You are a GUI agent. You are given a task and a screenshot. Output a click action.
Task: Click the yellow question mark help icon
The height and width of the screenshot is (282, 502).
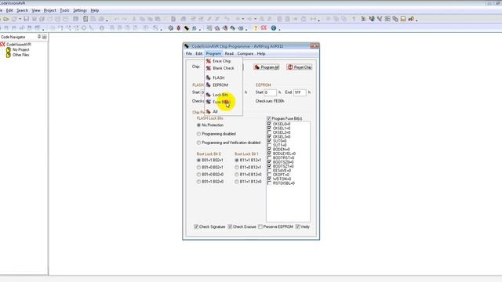click(x=256, y=28)
